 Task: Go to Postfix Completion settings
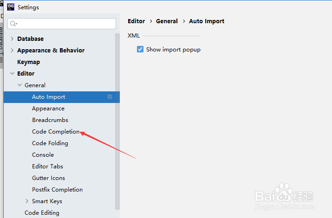pos(57,190)
